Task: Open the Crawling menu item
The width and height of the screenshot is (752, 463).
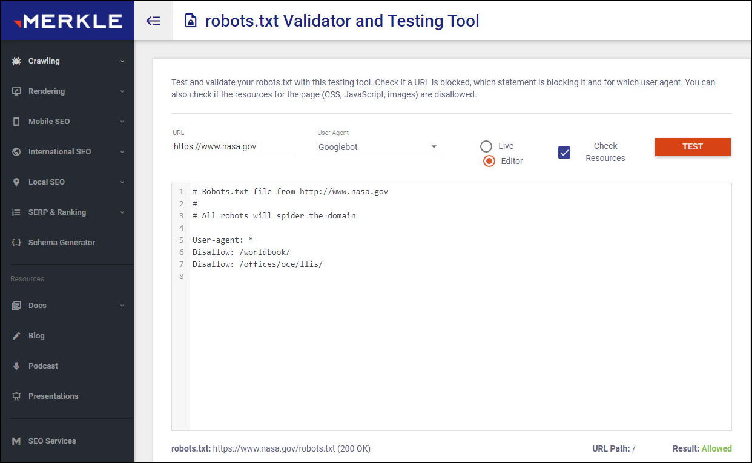Action: click(x=67, y=61)
